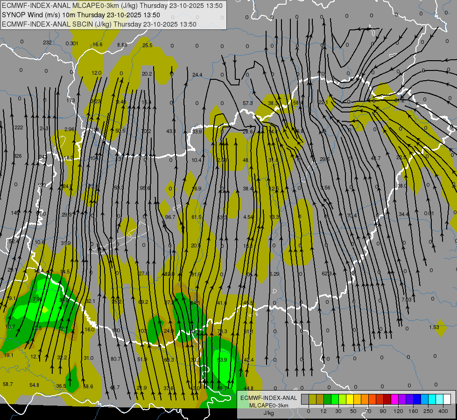Click the map value '95.6'

point(145,188)
